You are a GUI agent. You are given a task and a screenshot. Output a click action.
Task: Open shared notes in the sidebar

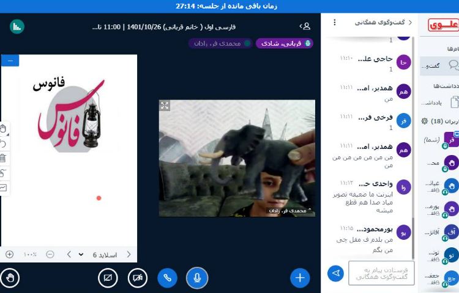441,102
